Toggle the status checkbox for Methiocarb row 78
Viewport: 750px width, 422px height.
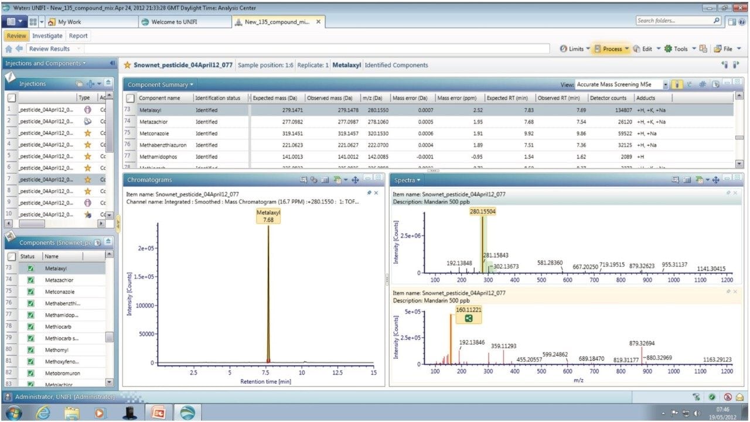[31, 326]
